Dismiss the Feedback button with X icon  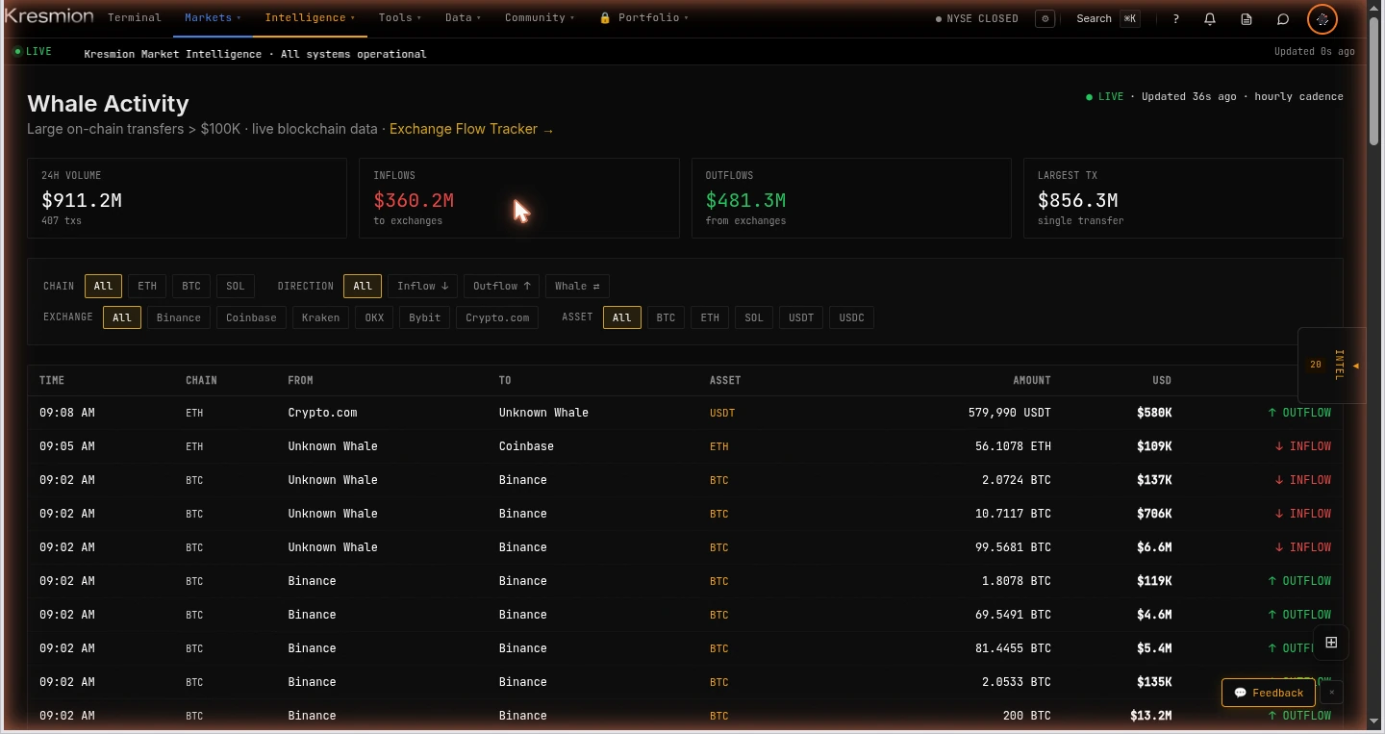tap(1332, 693)
